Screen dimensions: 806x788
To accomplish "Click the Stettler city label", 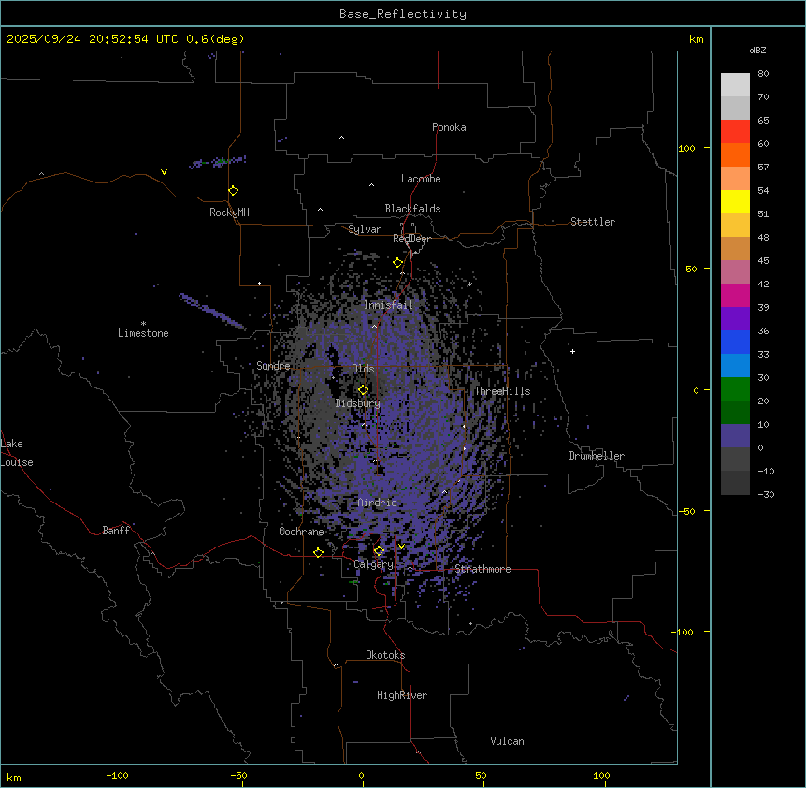I will tap(593, 222).
